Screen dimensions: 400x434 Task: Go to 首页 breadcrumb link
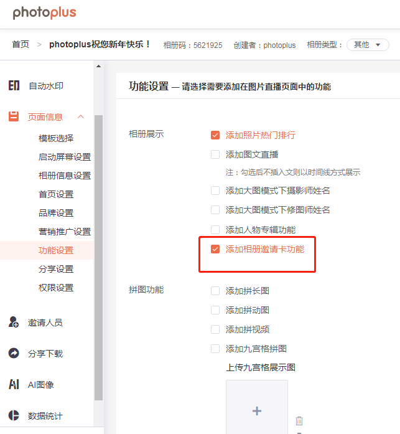[x=21, y=44]
